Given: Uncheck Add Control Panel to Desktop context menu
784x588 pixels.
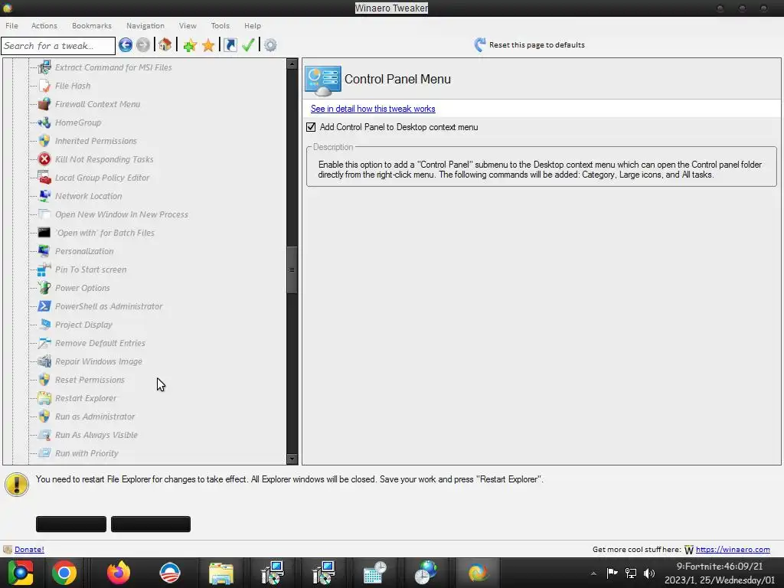Looking at the screenshot, I should [311, 127].
